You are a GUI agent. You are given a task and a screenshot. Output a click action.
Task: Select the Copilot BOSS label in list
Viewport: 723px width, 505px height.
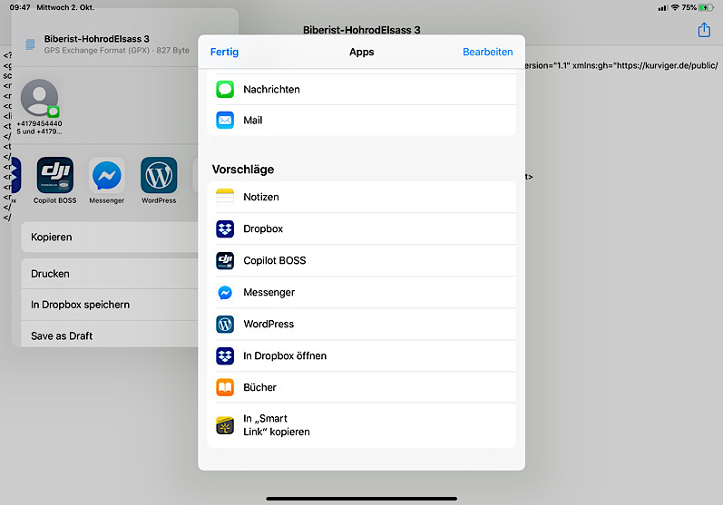(x=274, y=260)
